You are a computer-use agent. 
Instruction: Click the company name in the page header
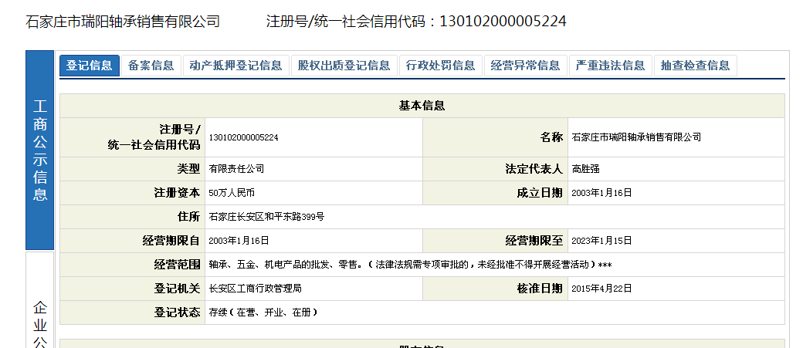pos(123,22)
